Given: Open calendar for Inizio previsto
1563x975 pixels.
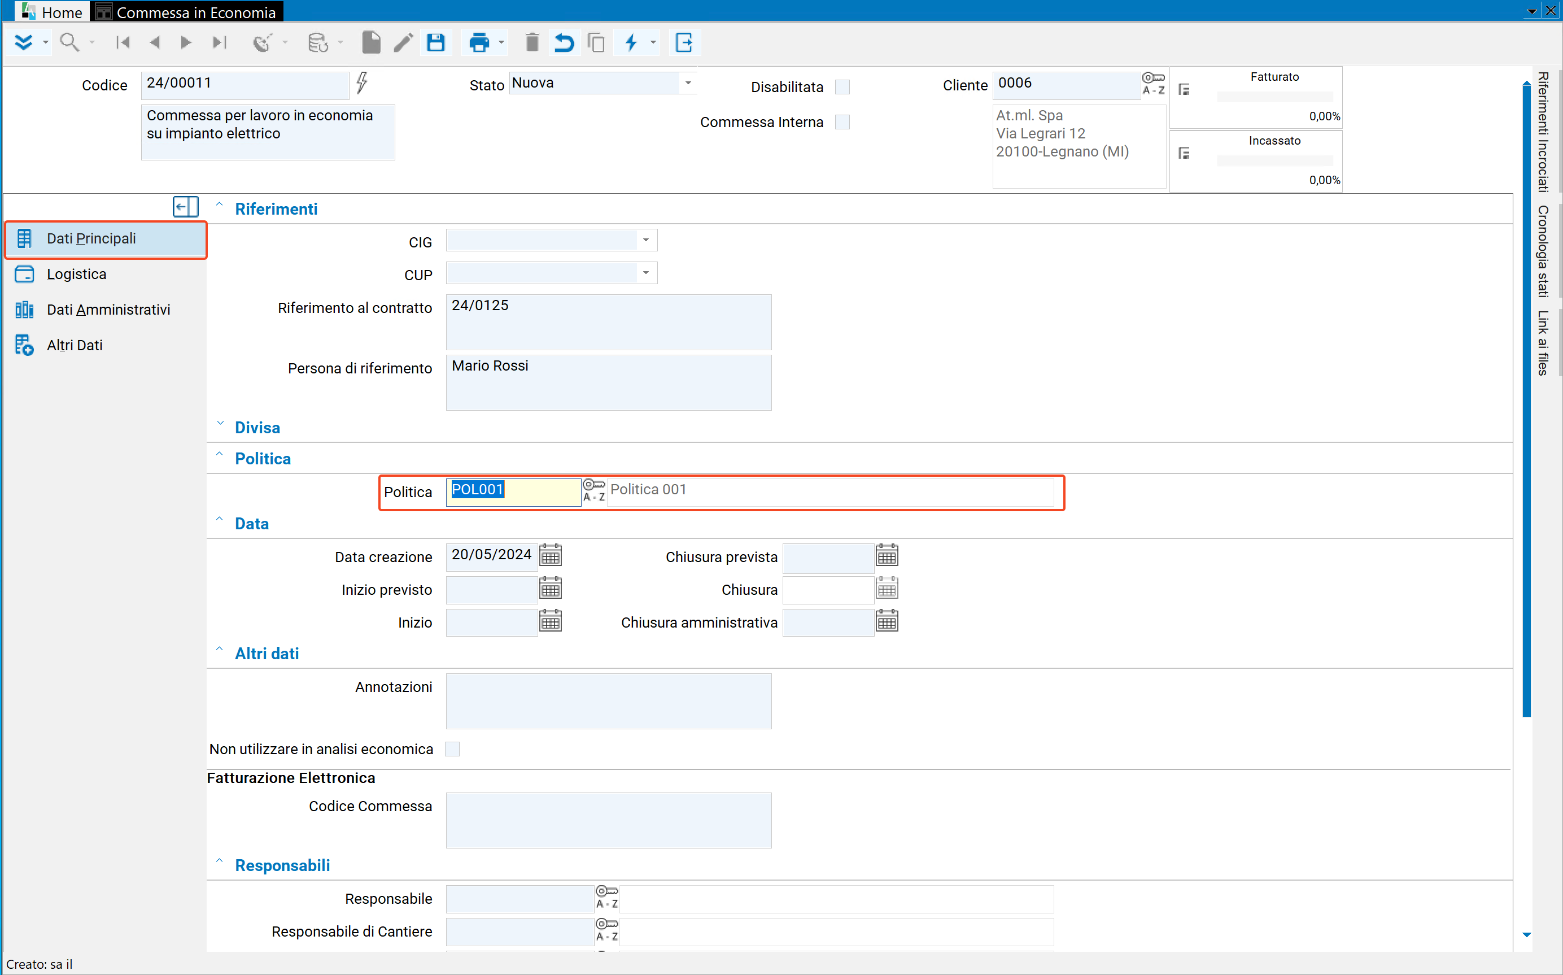Looking at the screenshot, I should point(551,588).
